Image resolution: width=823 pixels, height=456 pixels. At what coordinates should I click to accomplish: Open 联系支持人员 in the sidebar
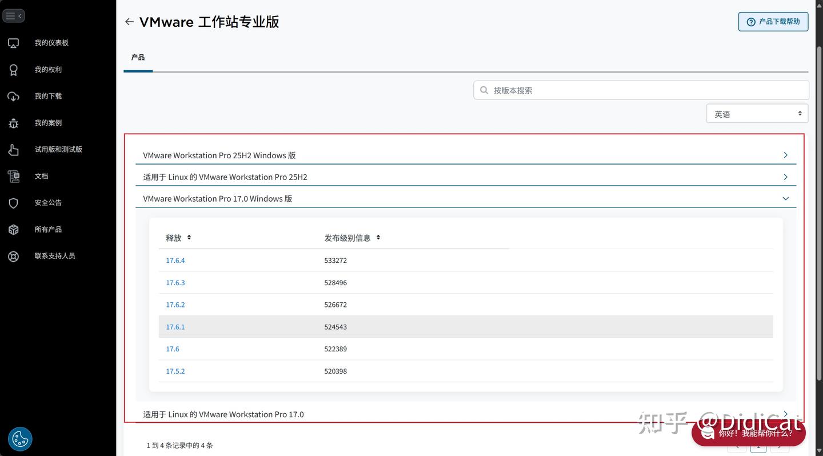coord(55,256)
